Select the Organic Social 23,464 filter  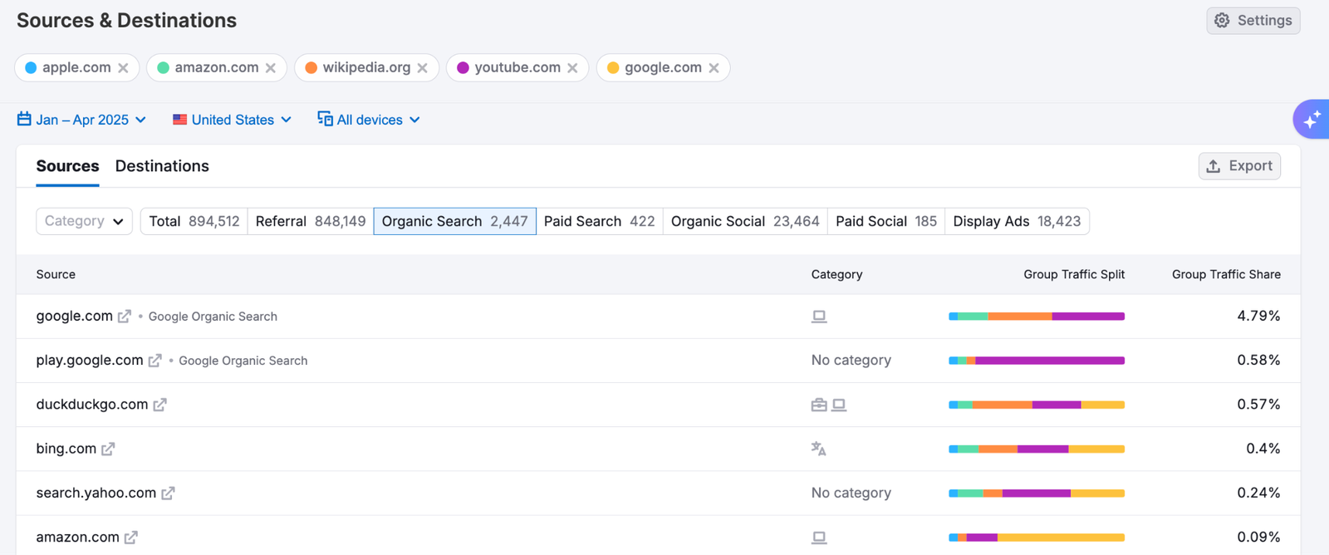tap(745, 221)
